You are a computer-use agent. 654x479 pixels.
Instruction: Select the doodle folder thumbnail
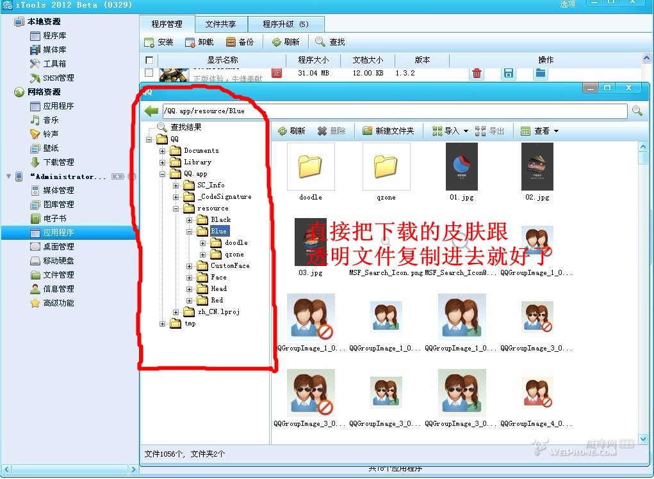click(x=311, y=167)
